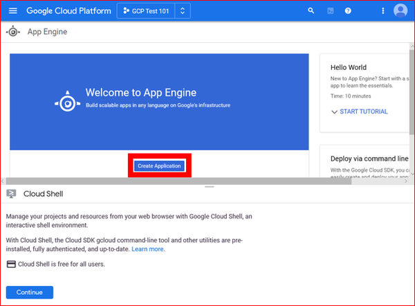Click the Create Application button
The height and width of the screenshot is (306, 415).
pos(159,166)
